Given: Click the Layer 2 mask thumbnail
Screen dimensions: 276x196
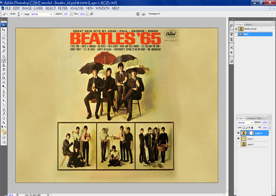Looking at the screenshot, I should [250, 133].
